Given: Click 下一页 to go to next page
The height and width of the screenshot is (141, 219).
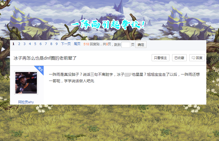Looking at the screenshot, I should coord(66,44).
